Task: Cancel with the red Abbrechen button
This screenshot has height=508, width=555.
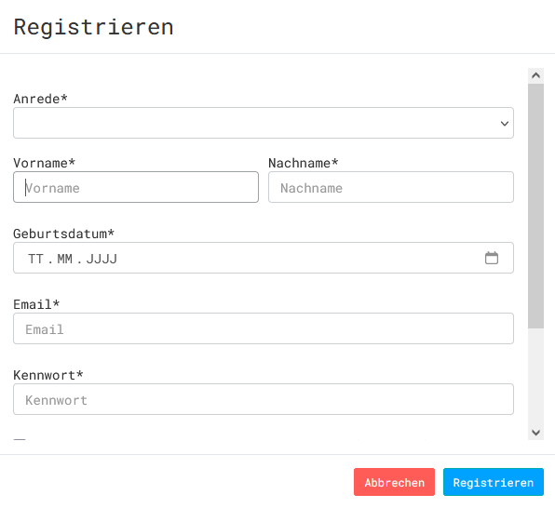Action: point(394,482)
